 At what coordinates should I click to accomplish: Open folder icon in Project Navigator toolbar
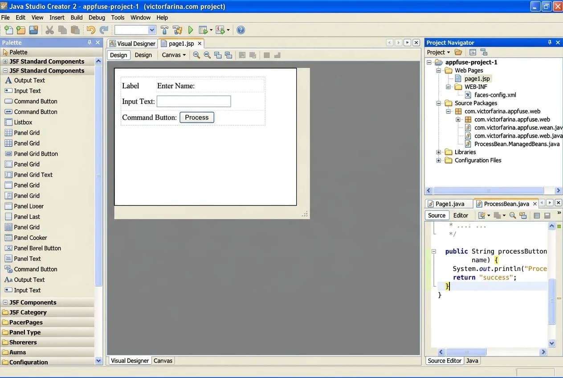(x=458, y=52)
